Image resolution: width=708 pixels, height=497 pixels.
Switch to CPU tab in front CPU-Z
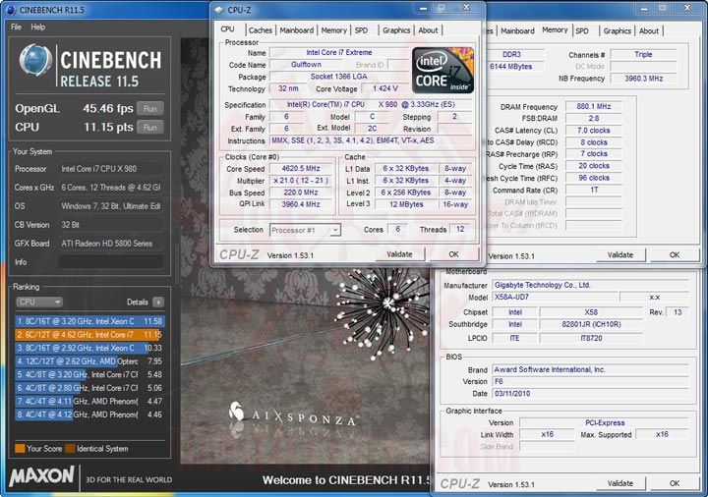pos(227,29)
